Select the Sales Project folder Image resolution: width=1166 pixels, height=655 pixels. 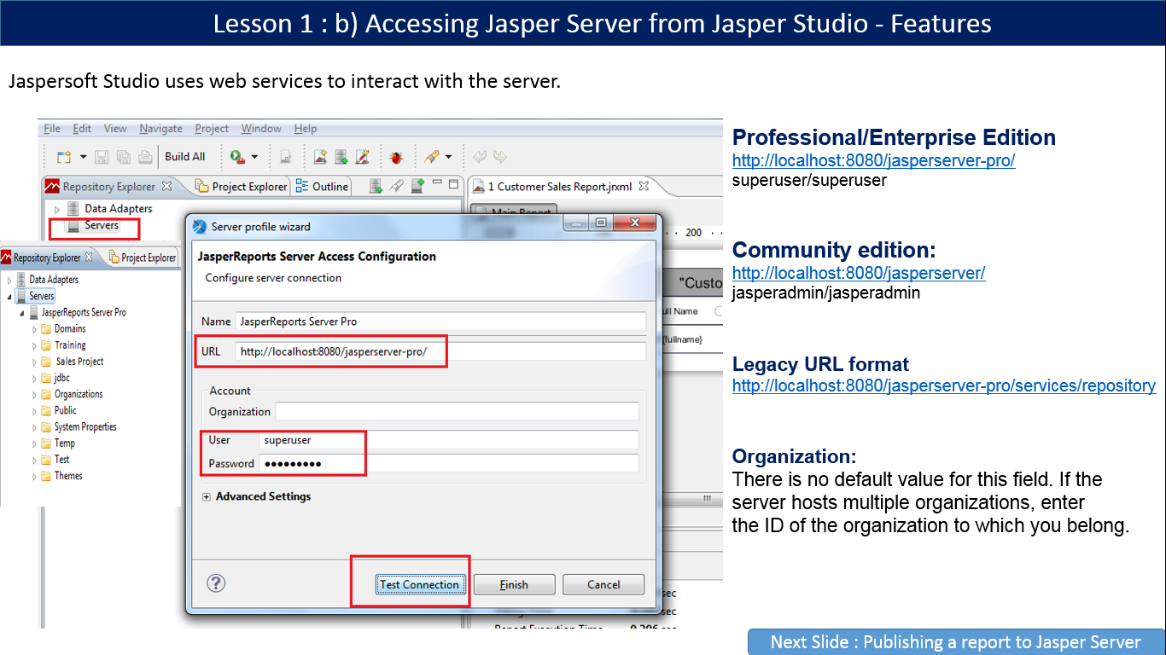79,362
